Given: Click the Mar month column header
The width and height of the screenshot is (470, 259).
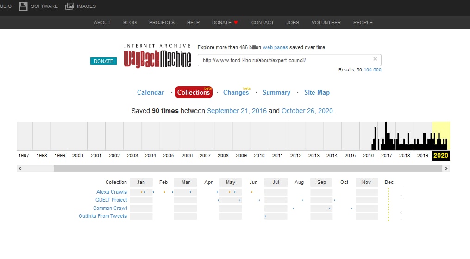Looking at the screenshot, I should pos(186,182).
